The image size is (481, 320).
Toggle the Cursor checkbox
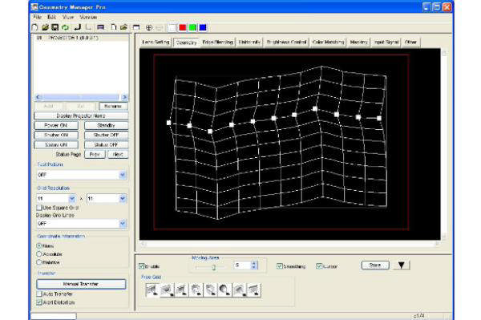pyautogui.click(x=319, y=266)
